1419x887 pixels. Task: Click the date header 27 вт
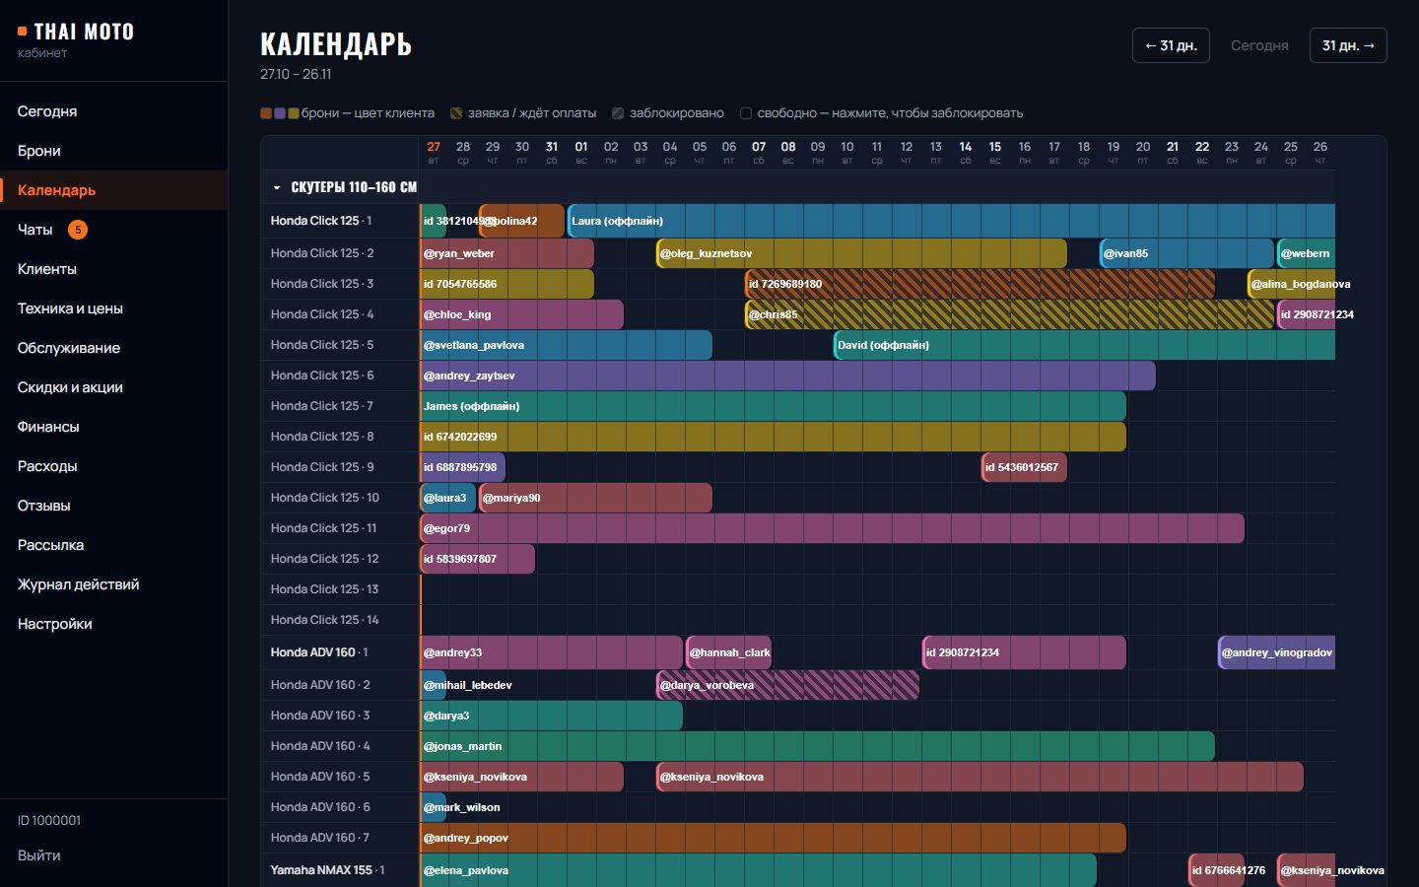pos(434,153)
